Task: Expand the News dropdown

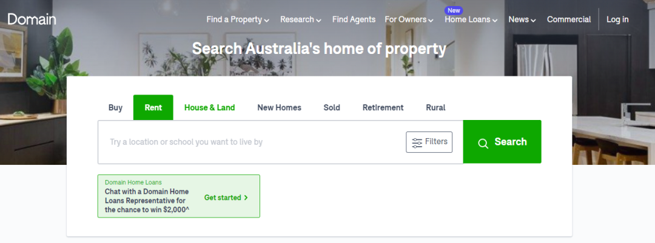Action: pos(522,19)
